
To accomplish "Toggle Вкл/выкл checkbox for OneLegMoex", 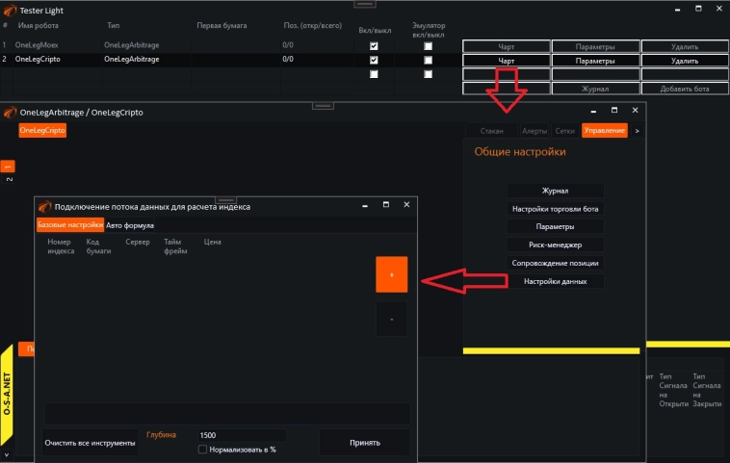I will pos(374,46).
